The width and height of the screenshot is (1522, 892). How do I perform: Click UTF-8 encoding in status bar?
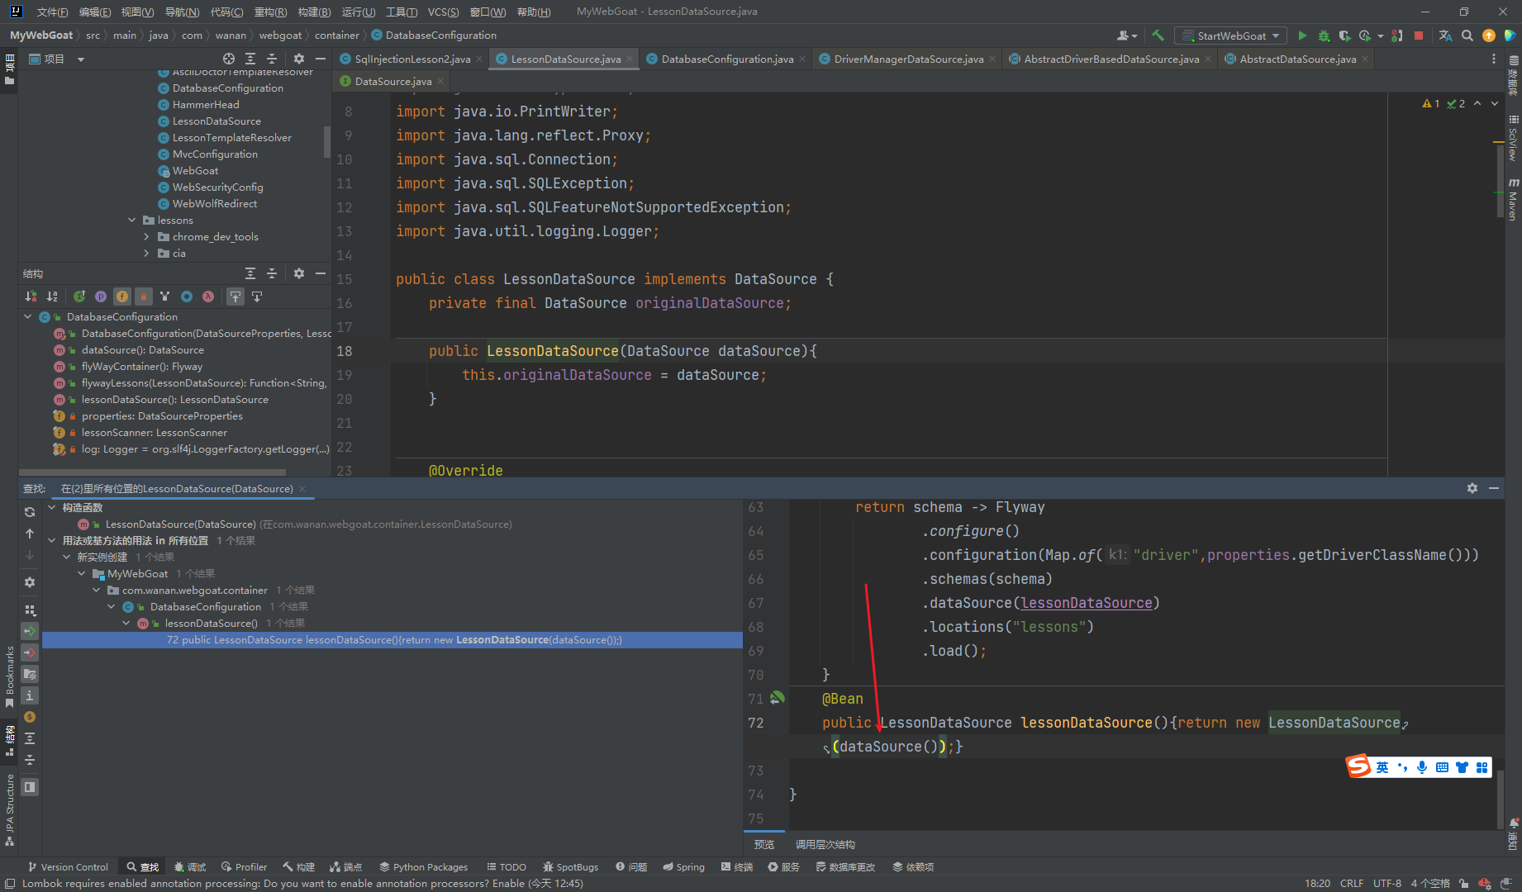point(1386,883)
